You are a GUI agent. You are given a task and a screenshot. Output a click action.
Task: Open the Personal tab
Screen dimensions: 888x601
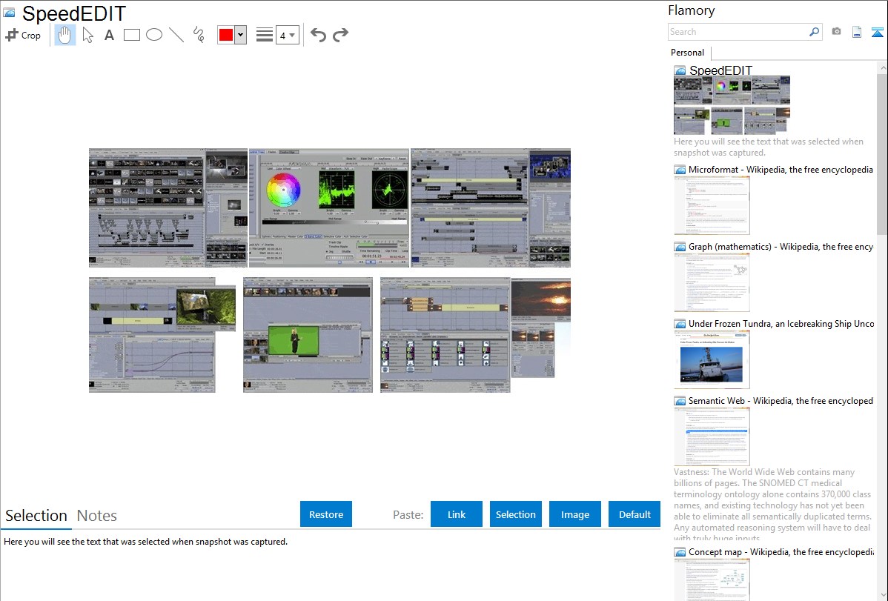point(687,53)
